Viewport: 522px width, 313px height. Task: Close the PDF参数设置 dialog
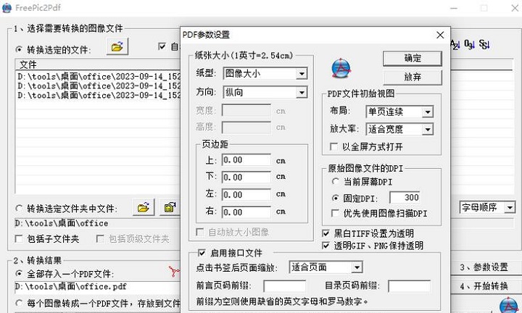(x=440, y=35)
